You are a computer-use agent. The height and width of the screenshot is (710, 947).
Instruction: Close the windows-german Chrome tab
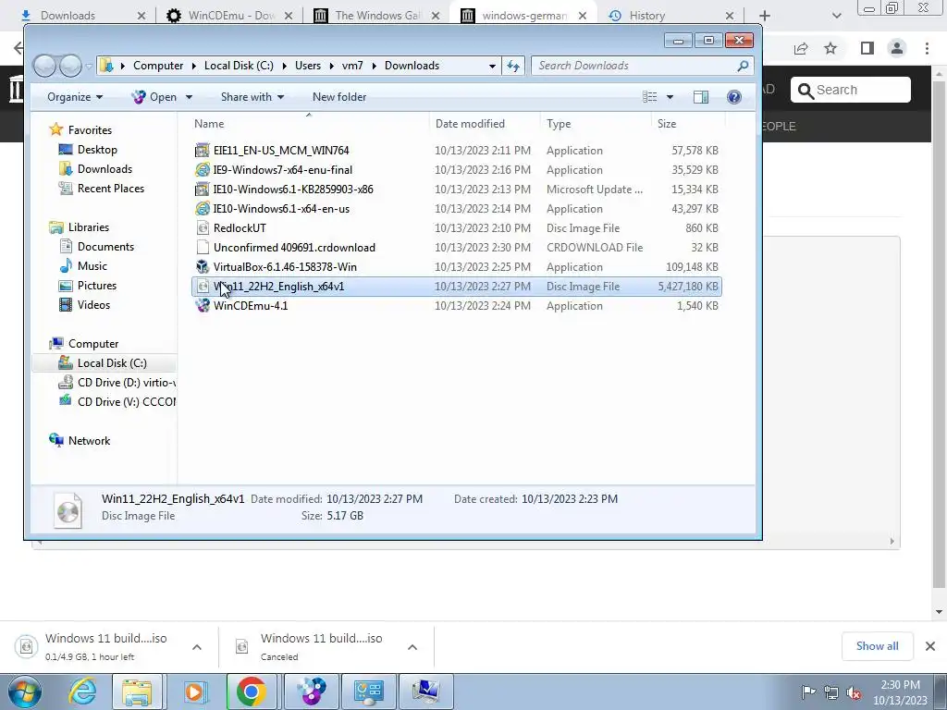583,16
